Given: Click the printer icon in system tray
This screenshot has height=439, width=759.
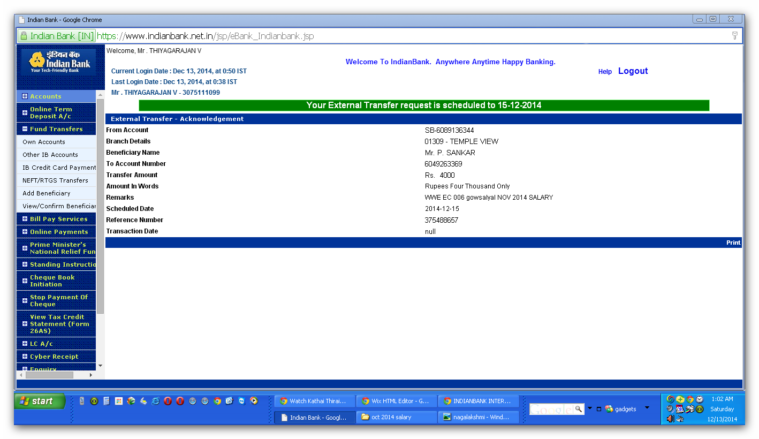Looking at the screenshot, I should [x=690, y=409].
